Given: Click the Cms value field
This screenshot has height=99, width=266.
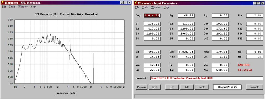Looking at the screenshot, I should tap(186, 52).
